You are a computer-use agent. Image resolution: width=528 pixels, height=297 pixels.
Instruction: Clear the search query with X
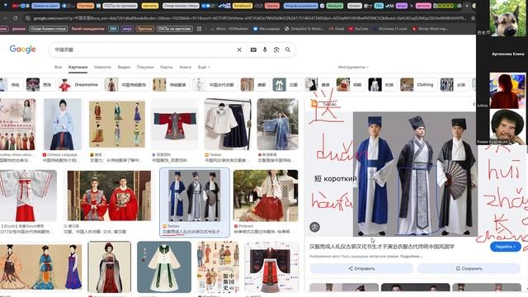click(x=239, y=49)
